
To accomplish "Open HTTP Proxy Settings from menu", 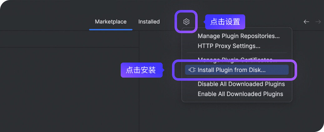I will [229, 46].
